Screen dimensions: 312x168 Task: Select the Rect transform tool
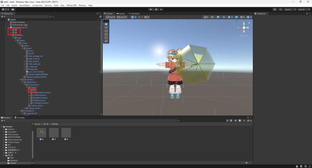106,38
